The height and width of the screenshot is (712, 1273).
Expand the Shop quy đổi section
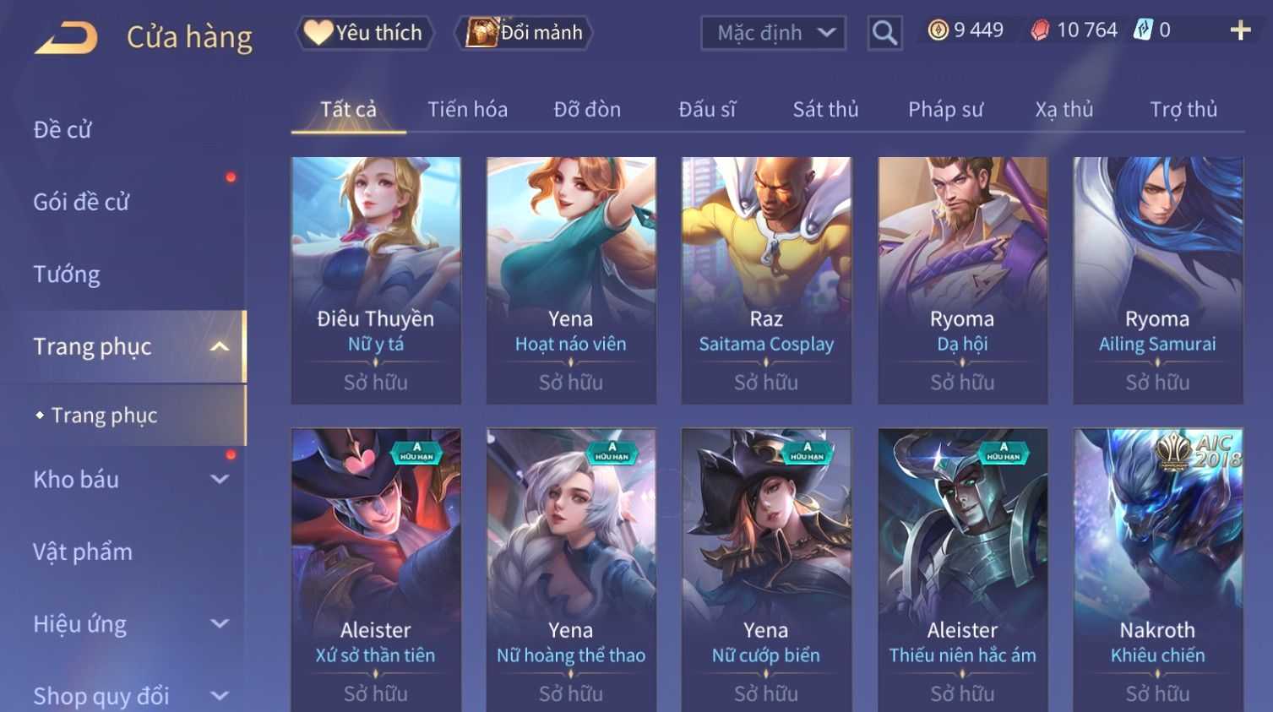(220, 696)
